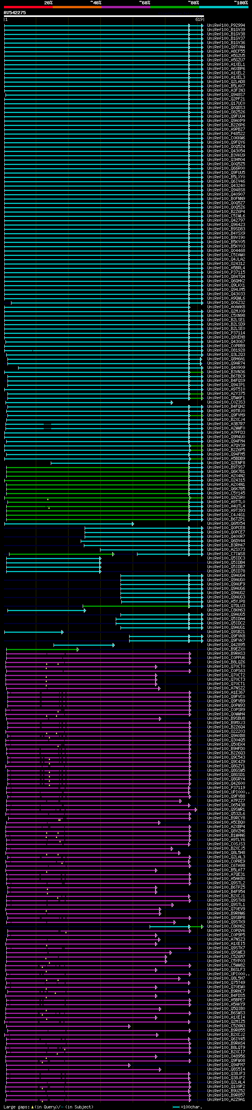Select the UniRef100_A9PBZ7 label
Image resolution: width=252 pixels, height=1110 pixels.
pyautogui.click(x=226, y=129)
